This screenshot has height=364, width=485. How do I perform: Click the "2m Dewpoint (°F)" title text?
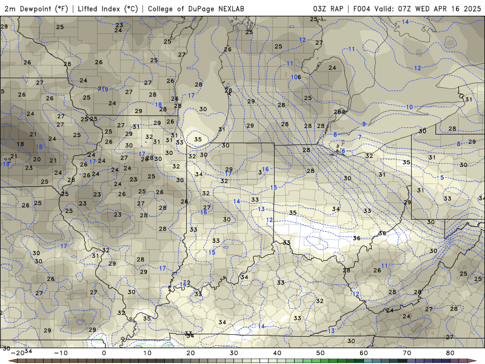pos(36,8)
